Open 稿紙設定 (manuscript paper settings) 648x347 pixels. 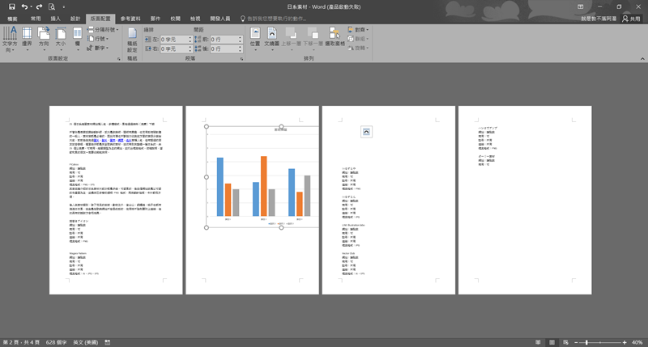pos(132,40)
